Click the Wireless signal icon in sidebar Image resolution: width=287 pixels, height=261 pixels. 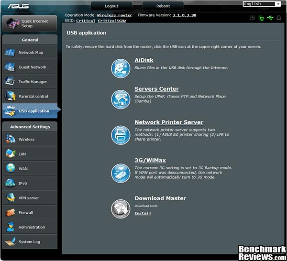click(11, 139)
